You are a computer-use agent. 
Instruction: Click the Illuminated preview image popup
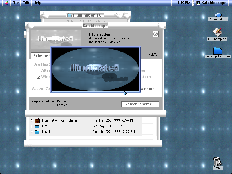click(95, 69)
